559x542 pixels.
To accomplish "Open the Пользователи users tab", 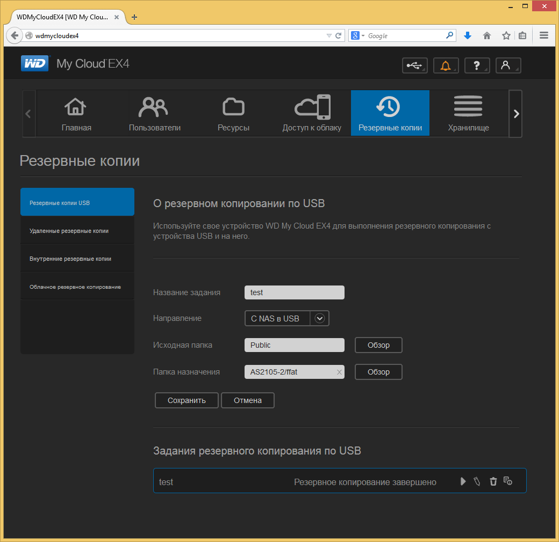I will (155, 113).
